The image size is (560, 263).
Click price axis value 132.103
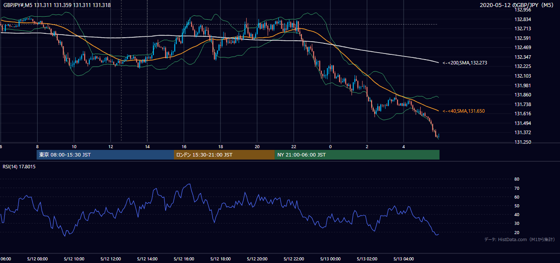point(523,76)
